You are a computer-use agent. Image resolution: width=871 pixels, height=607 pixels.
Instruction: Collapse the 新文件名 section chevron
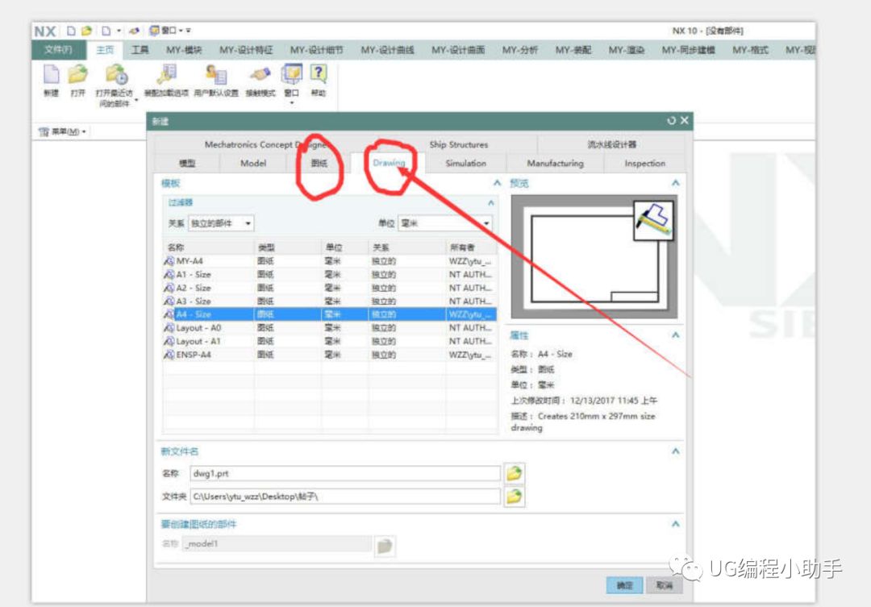[676, 451]
